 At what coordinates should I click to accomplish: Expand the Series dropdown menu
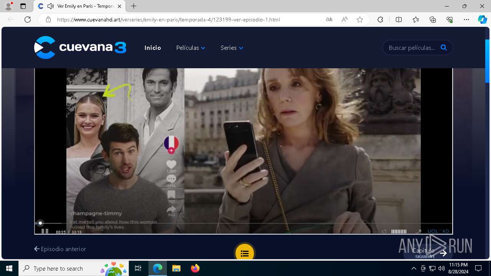pos(232,48)
